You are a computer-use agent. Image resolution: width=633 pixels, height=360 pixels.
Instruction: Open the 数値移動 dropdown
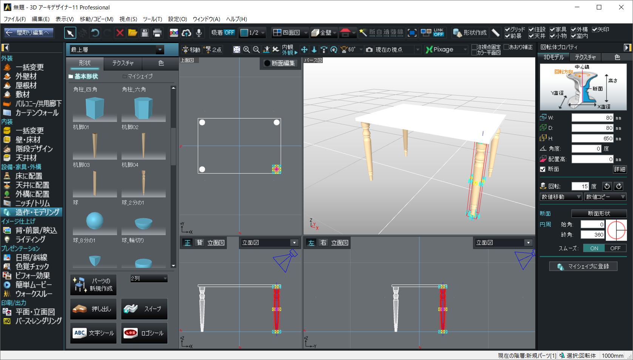coord(561,197)
